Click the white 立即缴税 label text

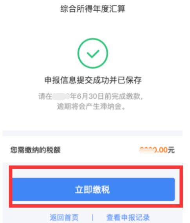pos(92,190)
